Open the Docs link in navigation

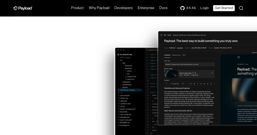pyautogui.click(x=164, y=8)
